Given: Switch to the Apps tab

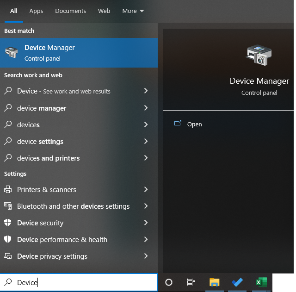Looking at the screenshot, I should (x=36, y=11).
